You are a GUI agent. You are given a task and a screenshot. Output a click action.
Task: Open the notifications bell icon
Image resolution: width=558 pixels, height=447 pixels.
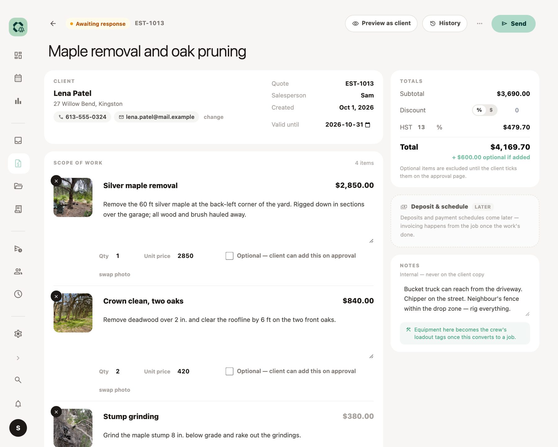click(x=18, y=404)
